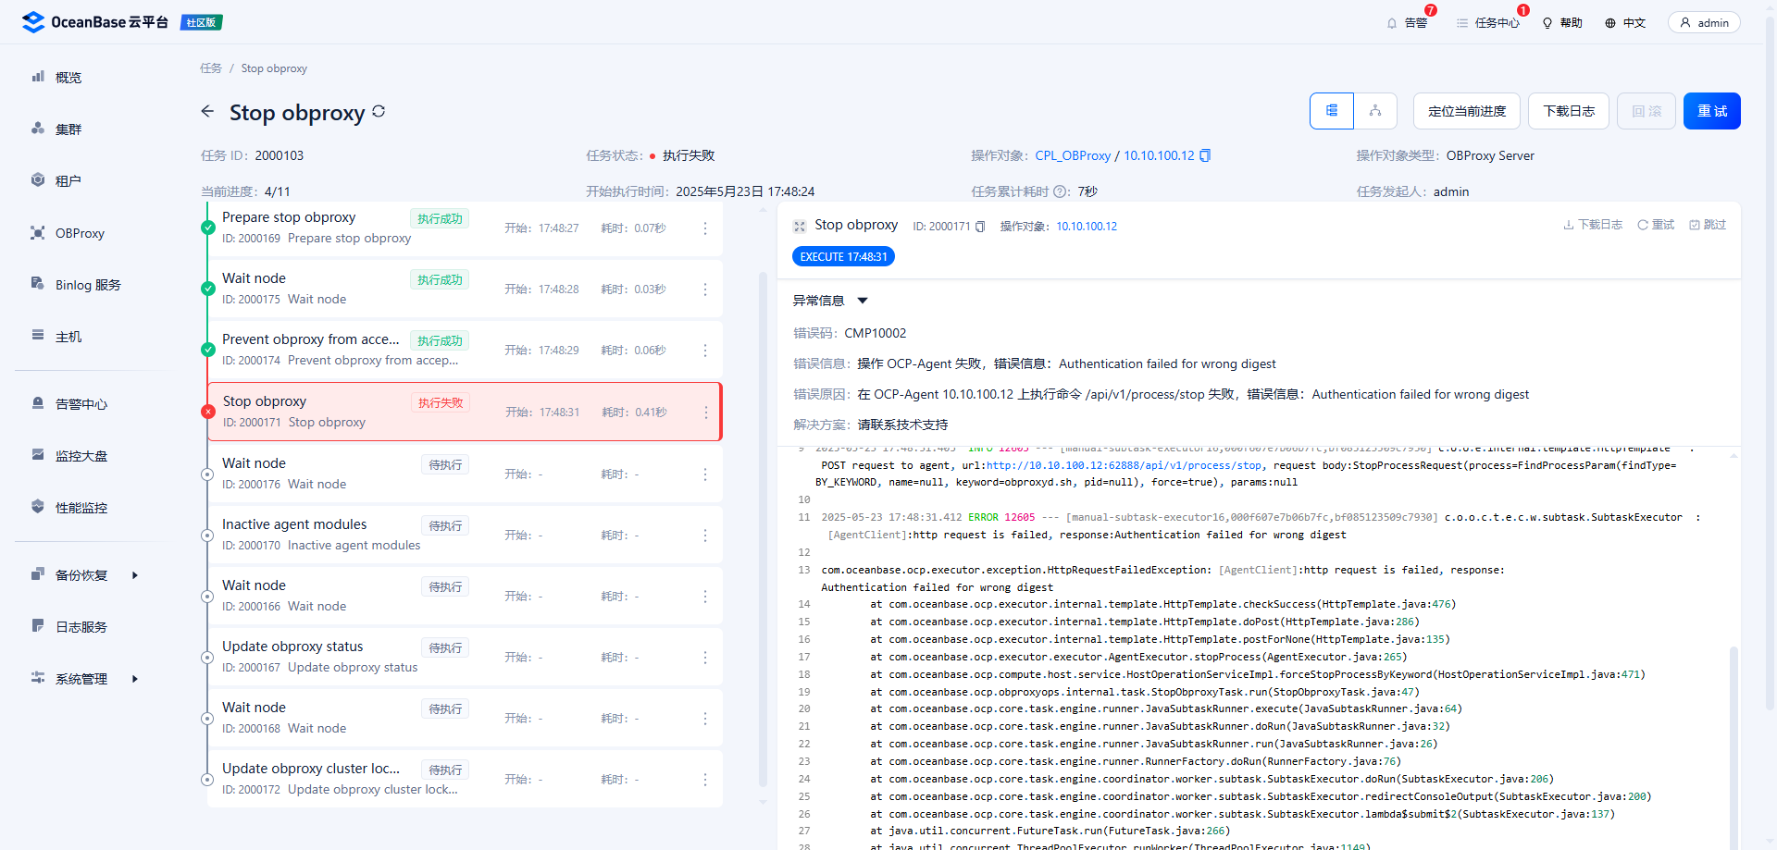Click the success check of Wait node 2000175
This screenshot has height=850, width=1777.
[x=208, y=289]
